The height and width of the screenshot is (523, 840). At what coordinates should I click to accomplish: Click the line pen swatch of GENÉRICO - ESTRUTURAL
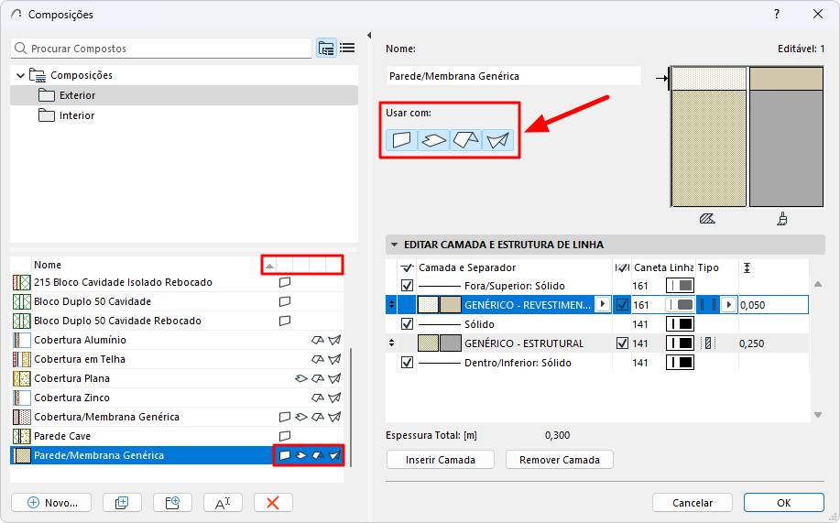(x=680, y=343)
